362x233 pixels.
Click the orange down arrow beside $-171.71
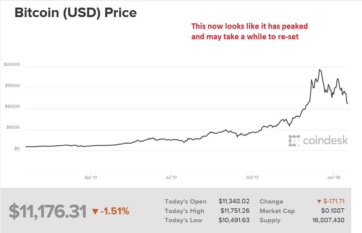(319, 201)
